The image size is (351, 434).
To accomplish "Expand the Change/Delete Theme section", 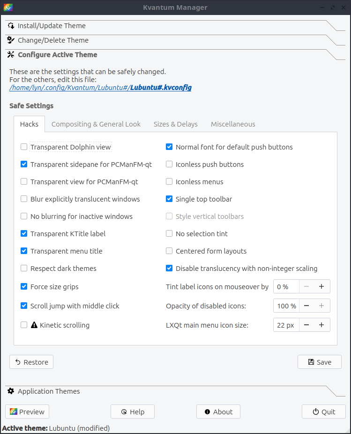I will (53, 40).
